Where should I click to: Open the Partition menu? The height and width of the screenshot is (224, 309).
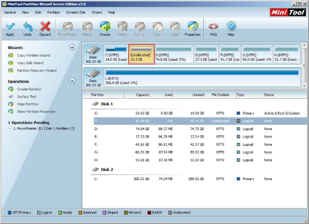click(54, 12)
